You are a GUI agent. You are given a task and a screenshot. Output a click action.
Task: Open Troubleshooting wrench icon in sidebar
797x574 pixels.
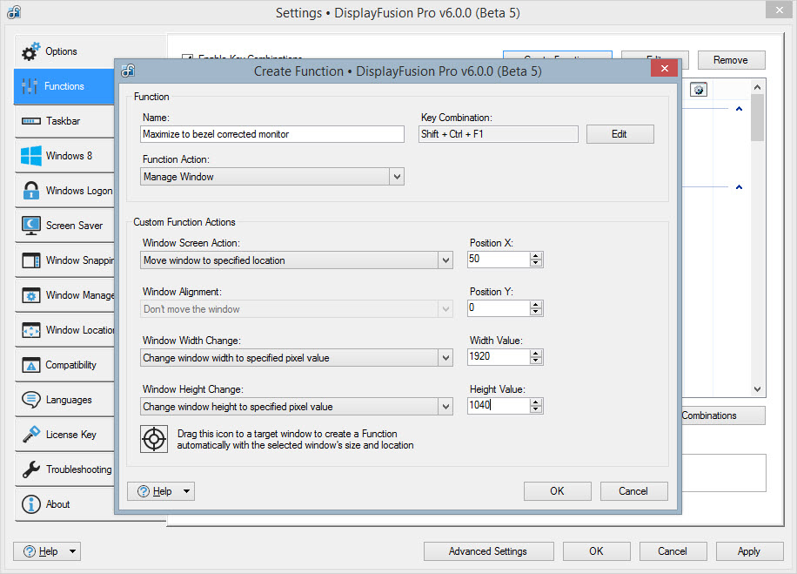coord(31,469)
